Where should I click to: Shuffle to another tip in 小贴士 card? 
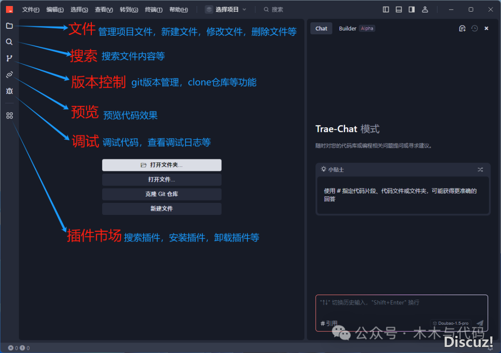coord(480,170)
